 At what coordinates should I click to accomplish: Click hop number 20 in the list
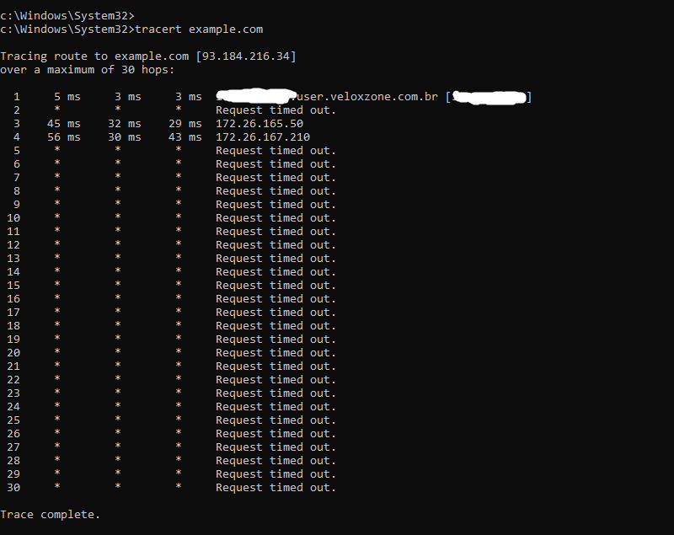13,353
